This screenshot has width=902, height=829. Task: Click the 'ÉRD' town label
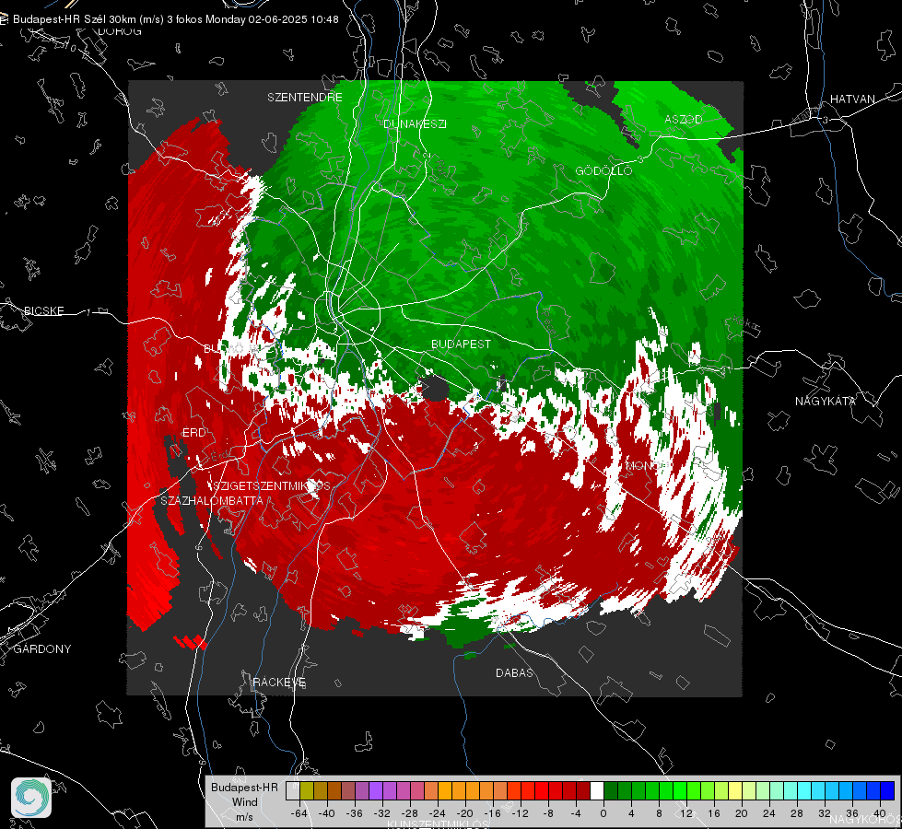tap(193, 433)
